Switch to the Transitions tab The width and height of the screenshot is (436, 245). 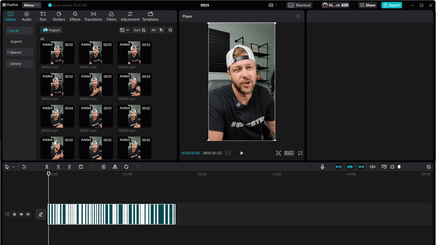[93, 16]
